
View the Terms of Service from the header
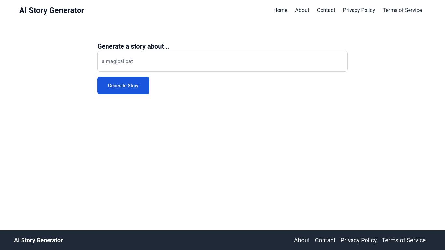tap(402, 10)
